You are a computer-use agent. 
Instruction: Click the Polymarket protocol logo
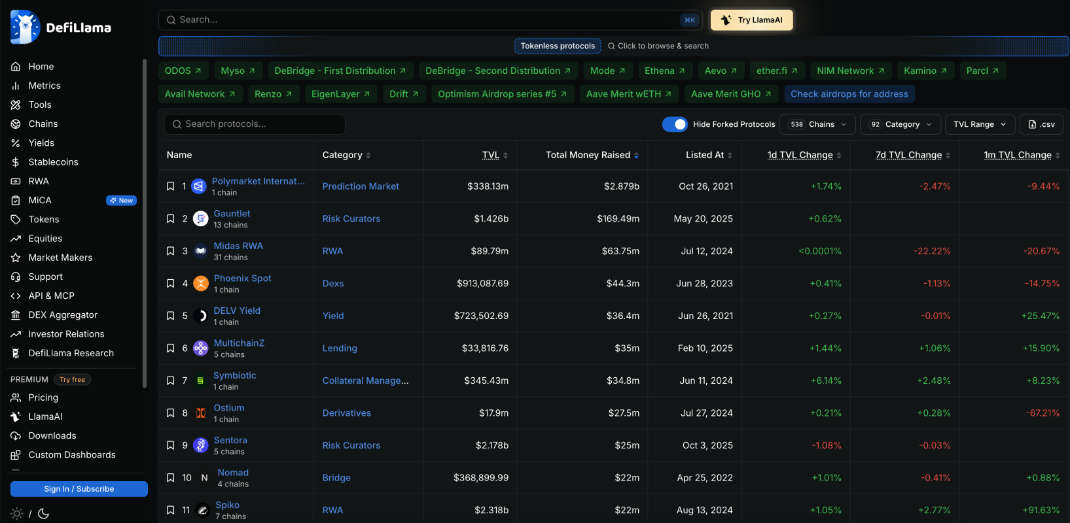point(199,186)
